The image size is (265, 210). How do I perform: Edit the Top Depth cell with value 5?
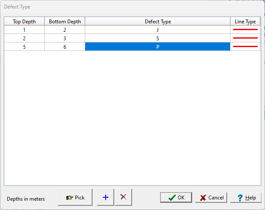pos(24,47)
